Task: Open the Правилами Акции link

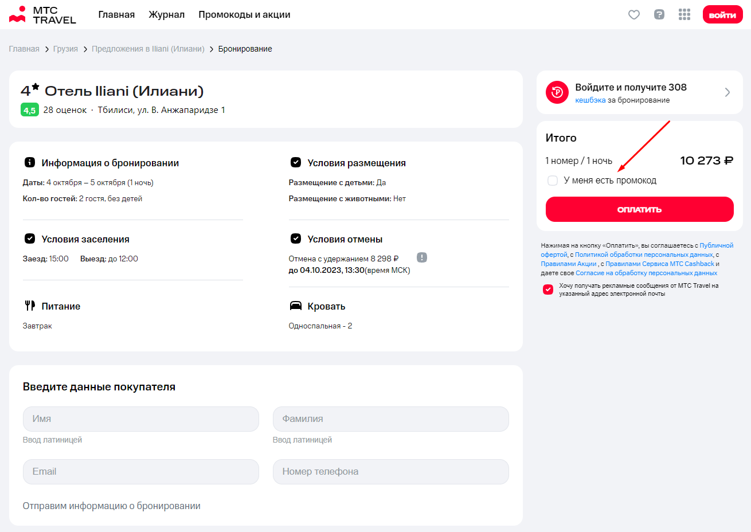Action: click(569, 264)
